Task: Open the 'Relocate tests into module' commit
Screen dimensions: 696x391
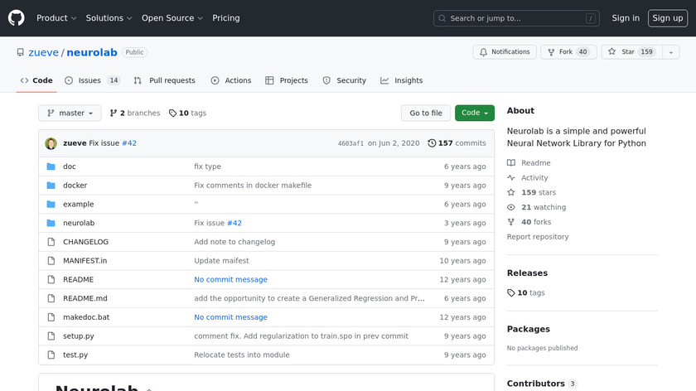Action: [x=242, y=355]
